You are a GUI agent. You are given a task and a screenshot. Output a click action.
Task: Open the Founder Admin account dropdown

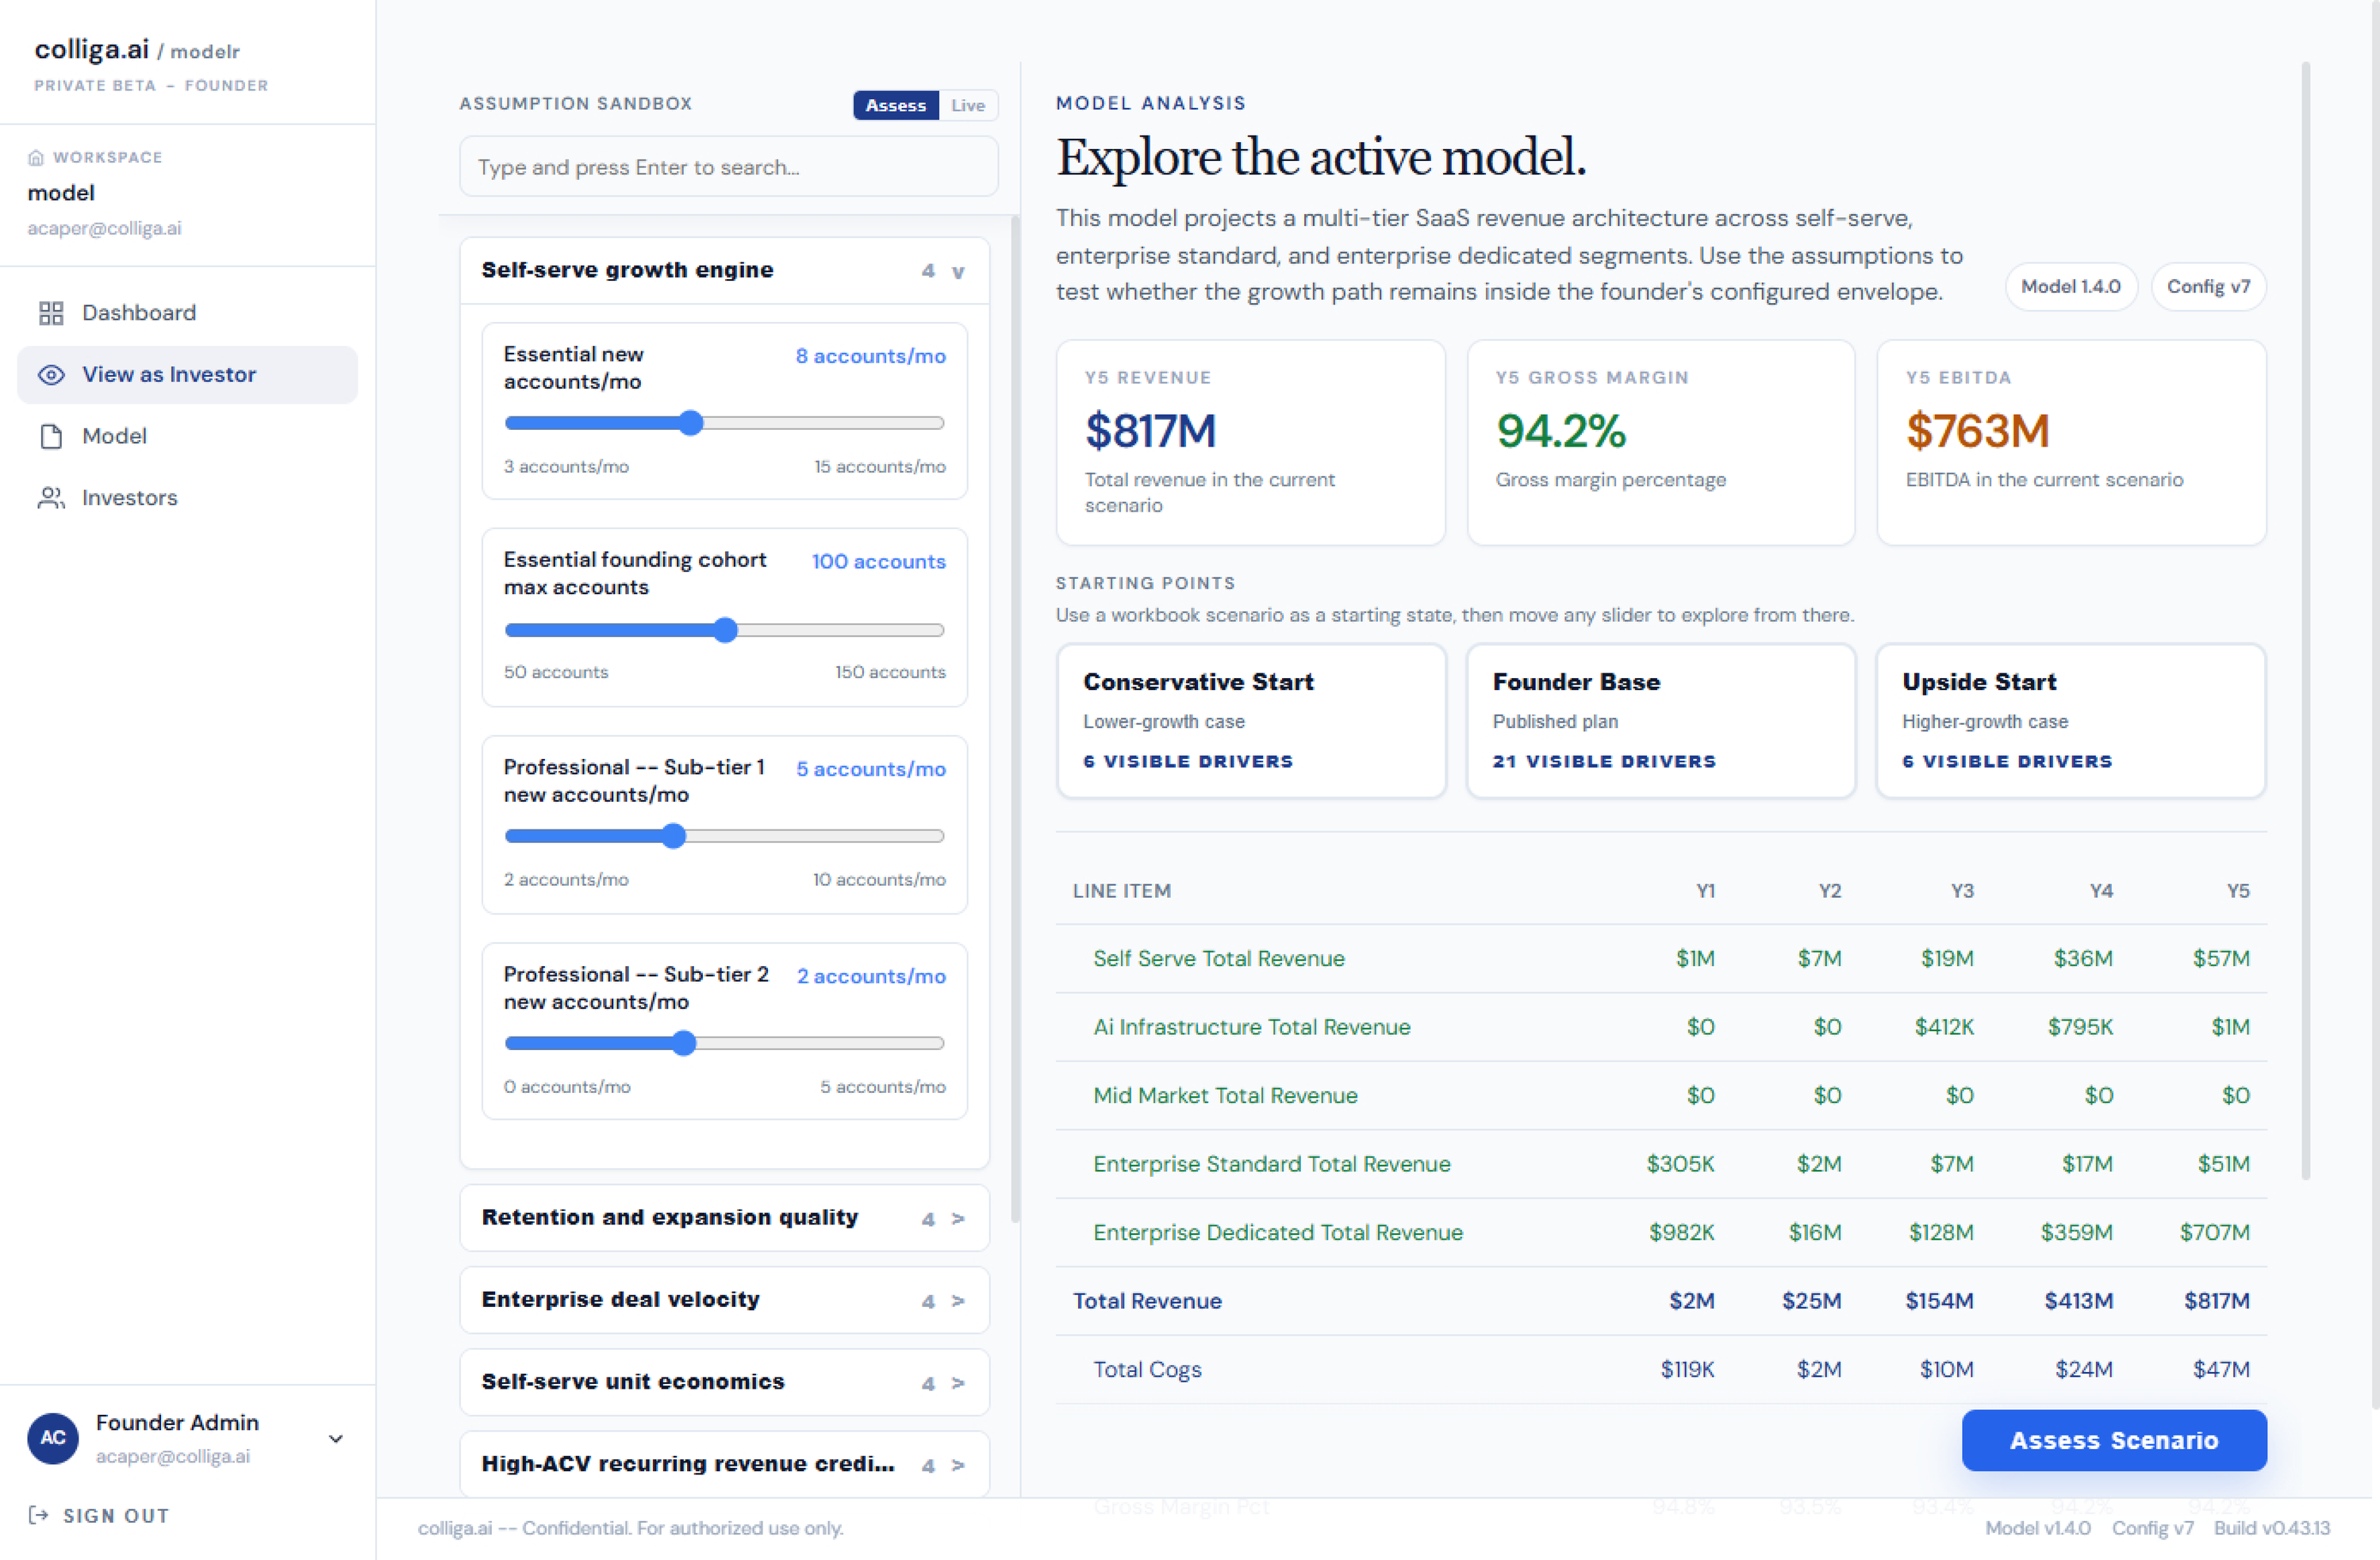point(336,1439)
